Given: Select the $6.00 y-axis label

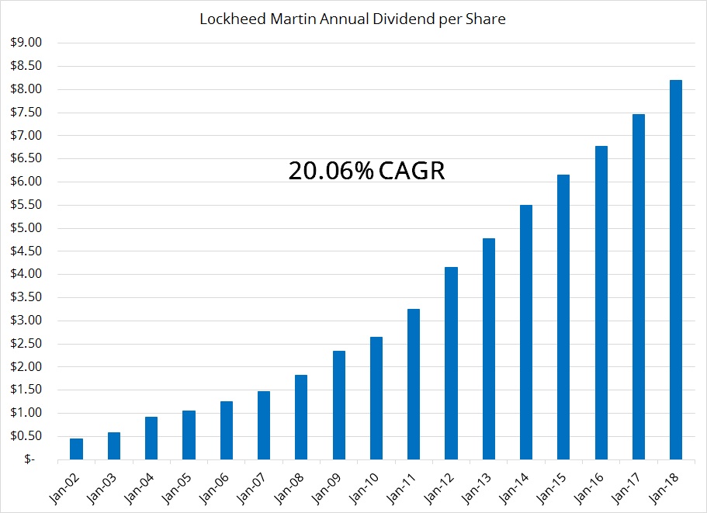Looking at the screenshot, I should click(x=26, y=181).
